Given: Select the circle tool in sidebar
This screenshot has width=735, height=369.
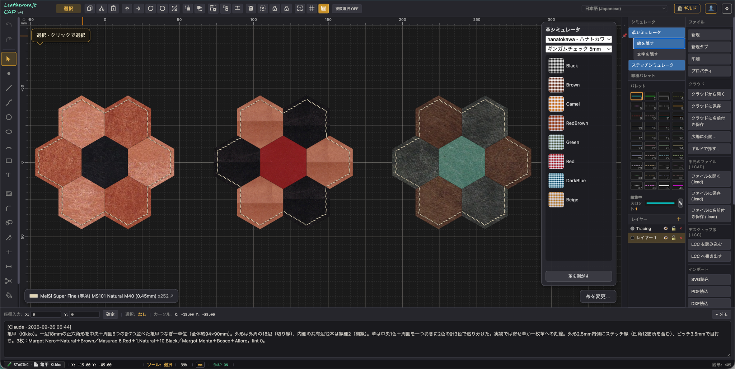Looking at the screenshot, I should click(9, 117).
